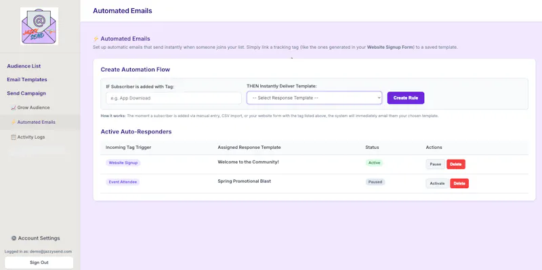Click the 'How it works' help text
This screenshot has width=542, height=270.
270,116
